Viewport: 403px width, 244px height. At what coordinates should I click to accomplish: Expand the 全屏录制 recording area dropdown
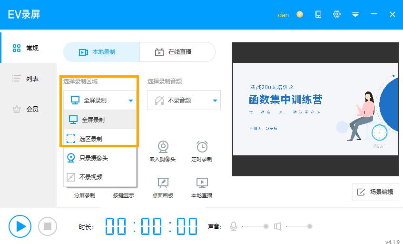100,100
